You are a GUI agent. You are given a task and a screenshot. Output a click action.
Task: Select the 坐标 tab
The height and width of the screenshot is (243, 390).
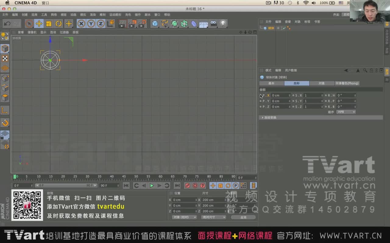point(297,83)
